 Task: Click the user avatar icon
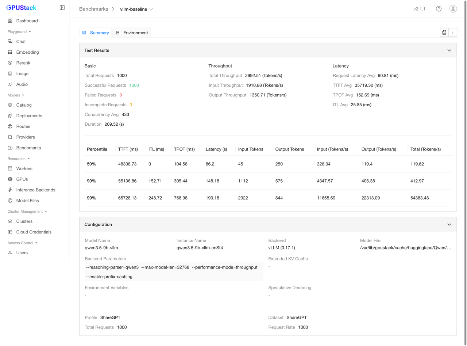coord(453,9)
